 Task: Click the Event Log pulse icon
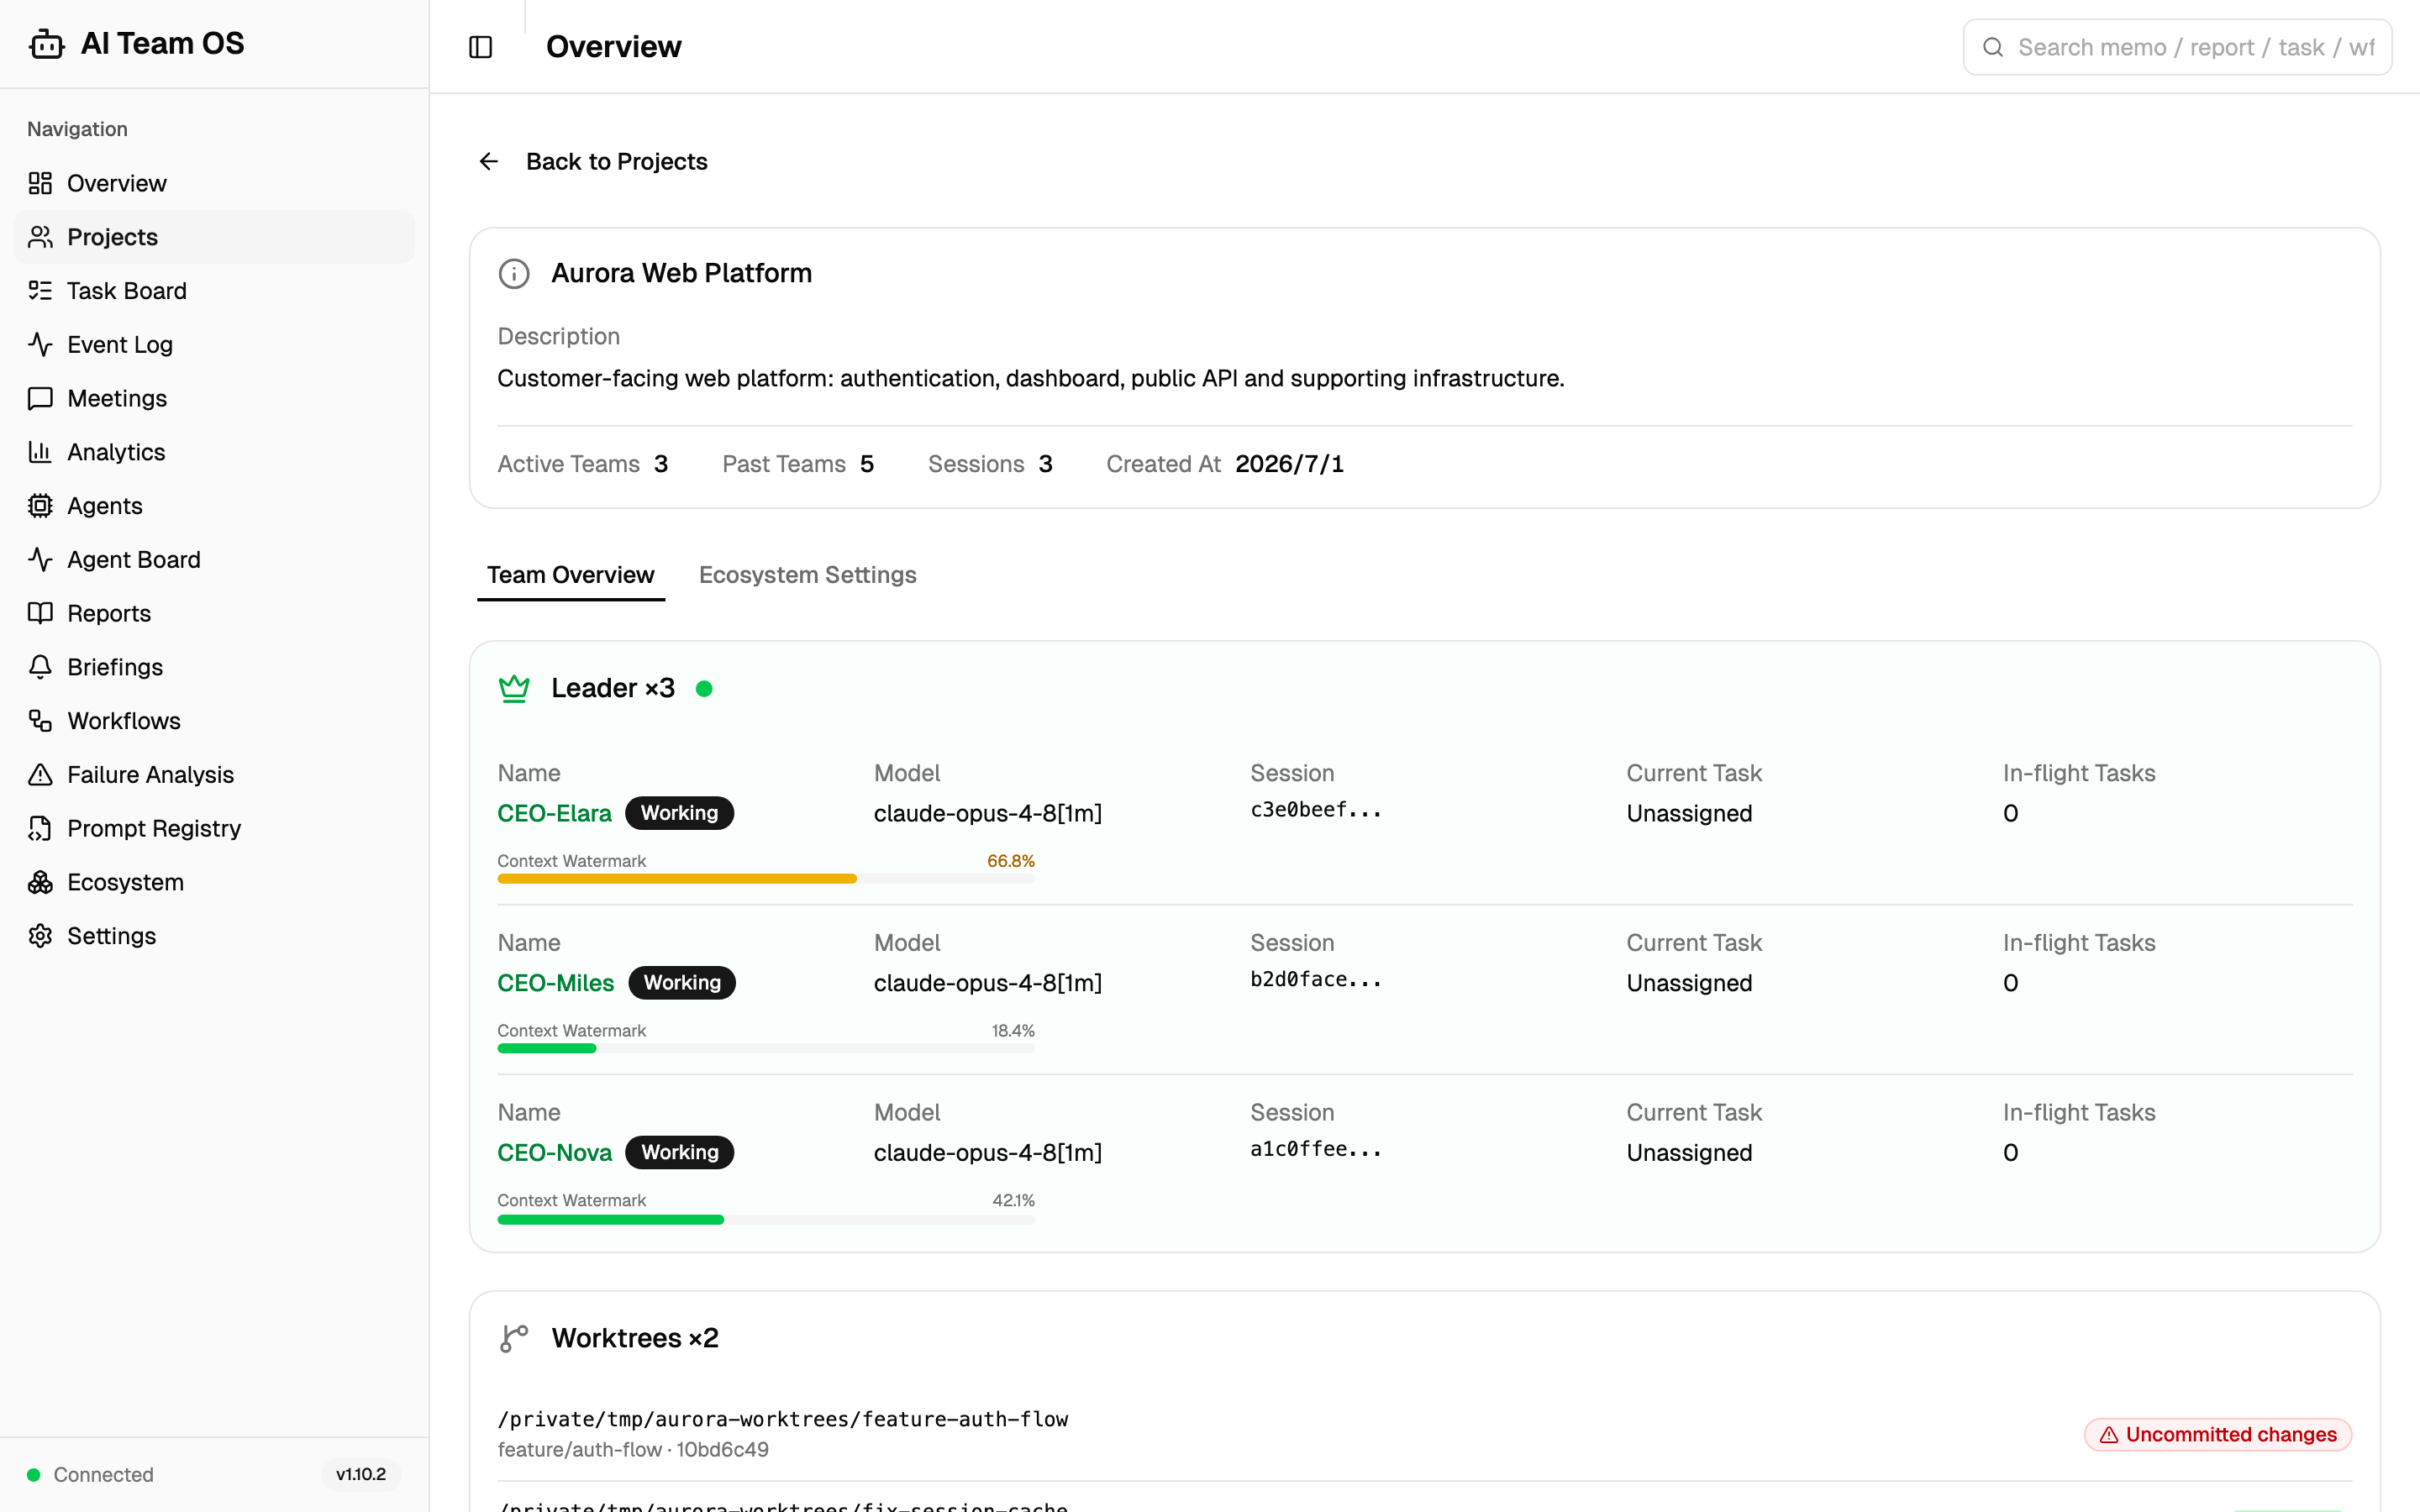coord(40,345)
